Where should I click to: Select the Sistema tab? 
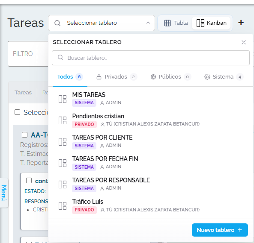pos(224,77)
